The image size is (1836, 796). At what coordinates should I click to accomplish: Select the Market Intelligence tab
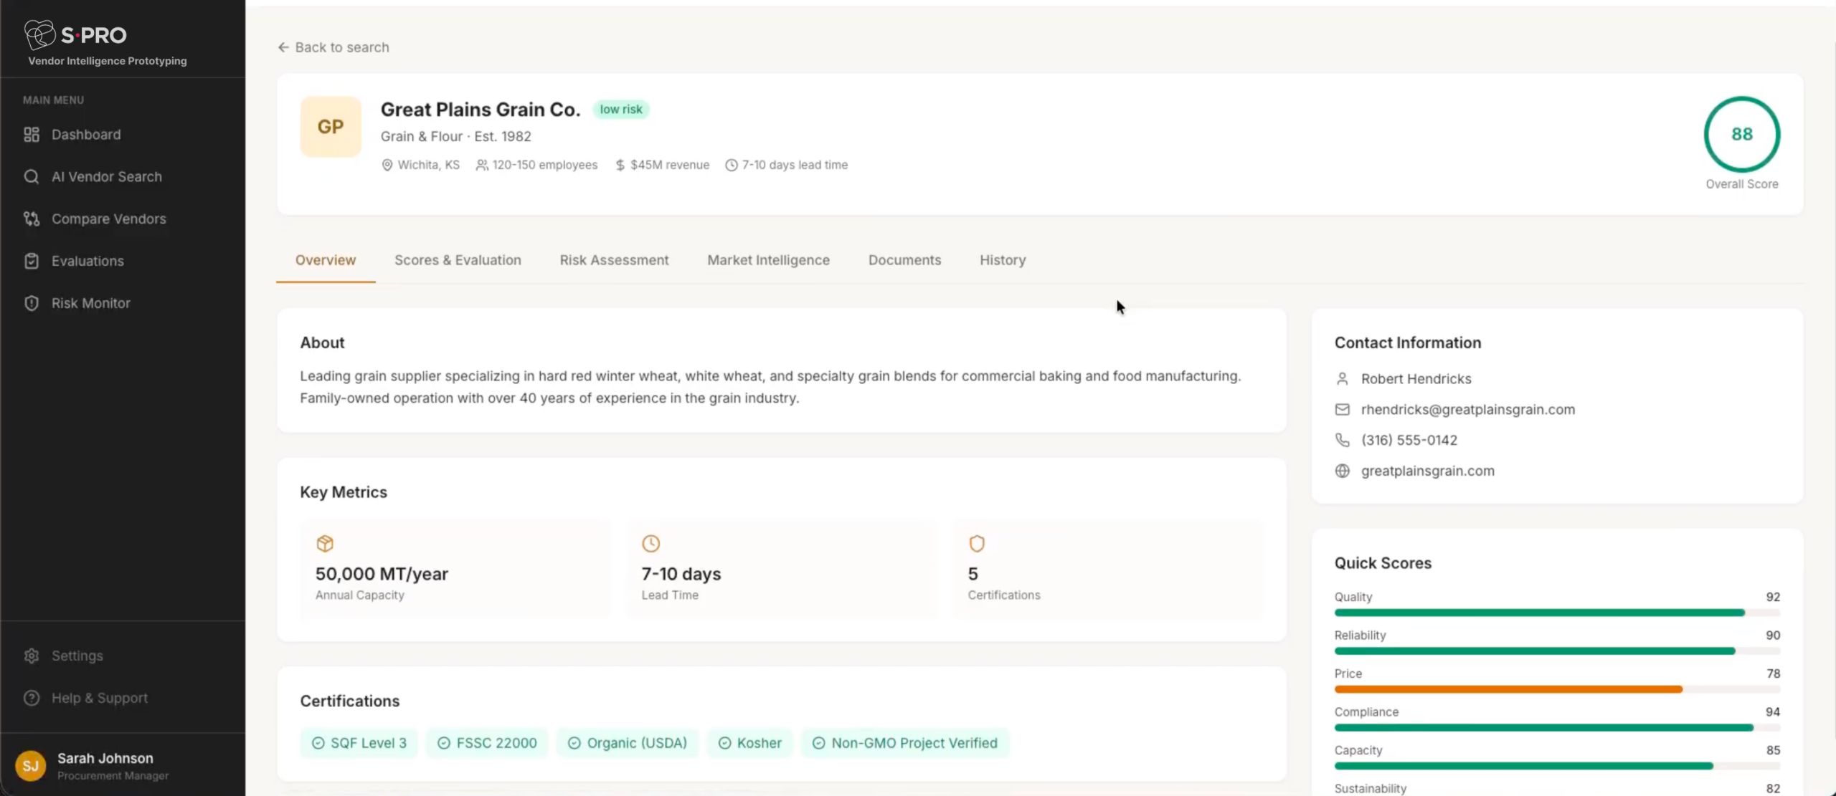768,260
